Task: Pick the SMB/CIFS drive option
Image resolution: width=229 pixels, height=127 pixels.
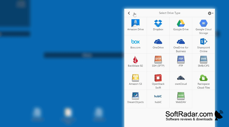Action: click(203, 62)
